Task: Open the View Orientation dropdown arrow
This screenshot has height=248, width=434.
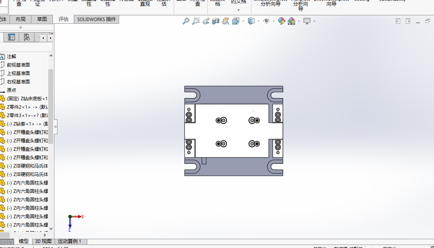Action: click(x=243, y=21)
